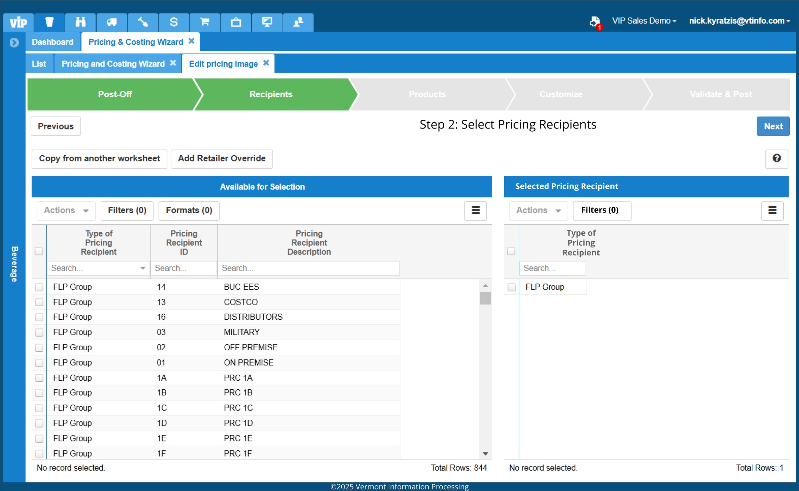Viewport: 799px width, 491px height.
Task: Click the Pricing Recipient Description search field
Action: point(308,268)
